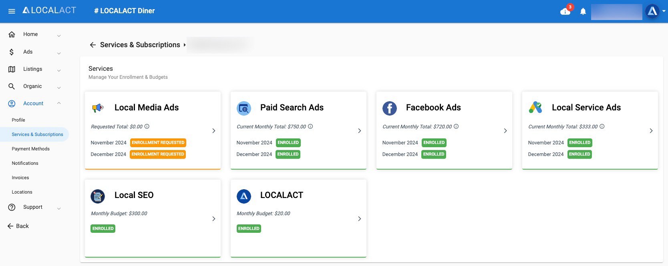Click December 2024 Enrollment Requested badge

(x=158, y=154)
